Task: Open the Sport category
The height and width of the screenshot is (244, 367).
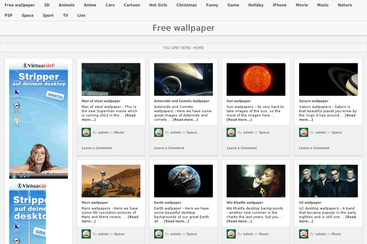Action: click(48, 15)
